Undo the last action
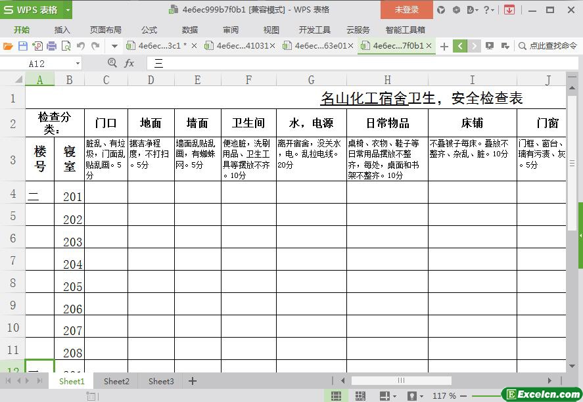The image size is (583, 402). (x=80, y=46)
